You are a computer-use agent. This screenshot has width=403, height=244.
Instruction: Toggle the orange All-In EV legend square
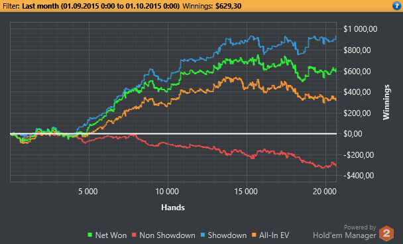click(x=254, y=235)
